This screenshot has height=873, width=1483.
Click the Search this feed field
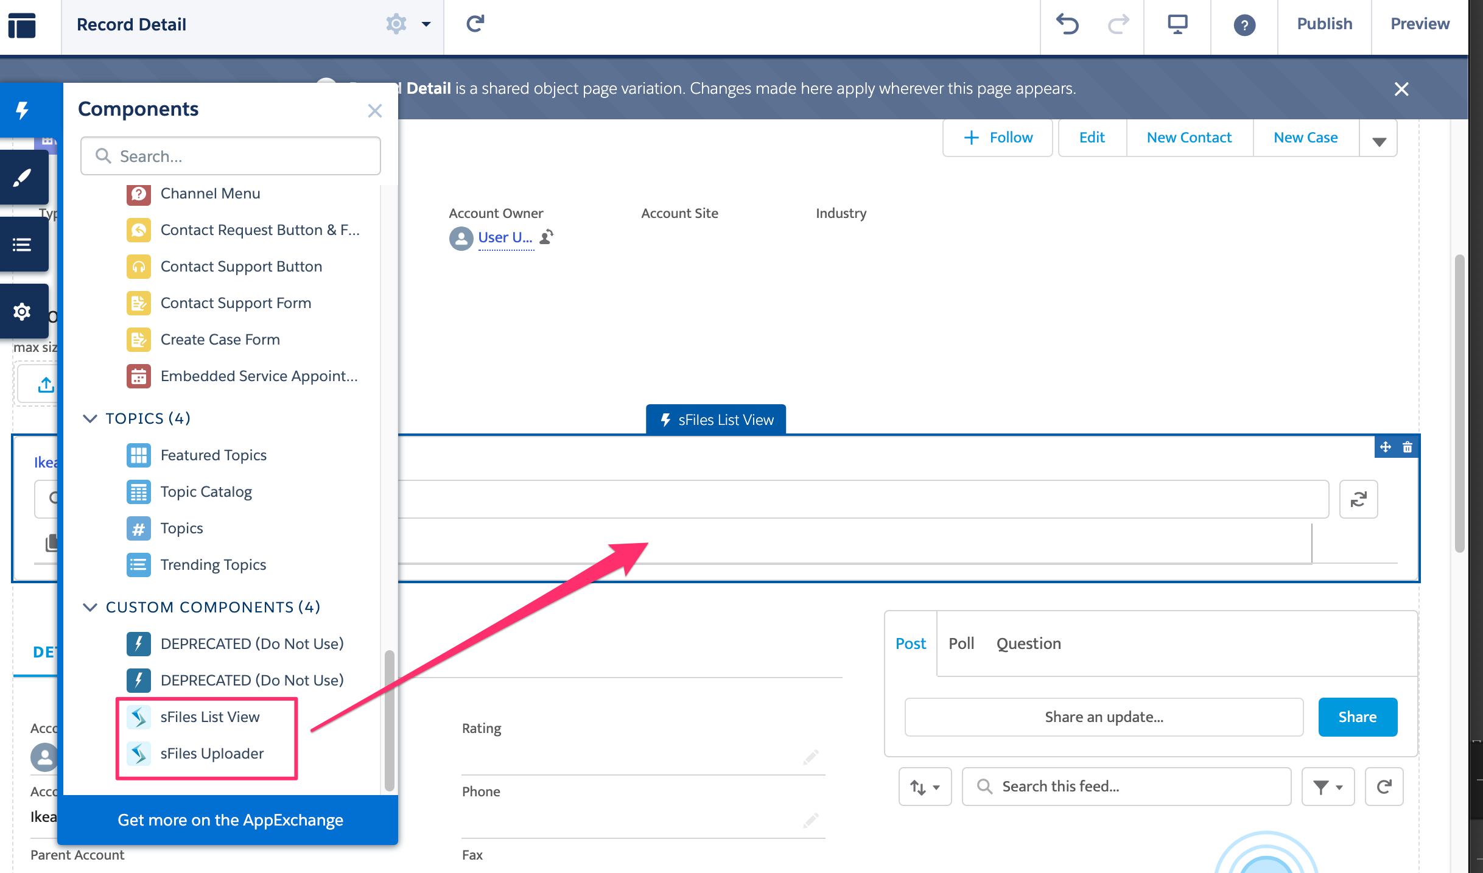pyautogui.click(x=1126, y=787)
